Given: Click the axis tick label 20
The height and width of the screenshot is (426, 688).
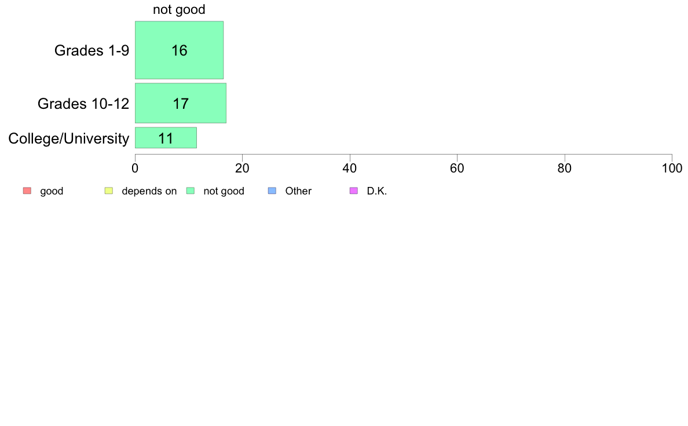Looking at the screenshot, I should [x=242, y=168].
